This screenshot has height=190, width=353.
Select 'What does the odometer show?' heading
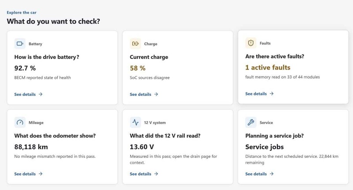pyautogui.click(x=55, y=136)
